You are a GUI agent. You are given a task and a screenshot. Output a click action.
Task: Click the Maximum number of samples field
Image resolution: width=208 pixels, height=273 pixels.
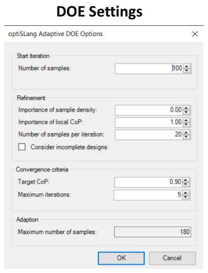(153, 232)
